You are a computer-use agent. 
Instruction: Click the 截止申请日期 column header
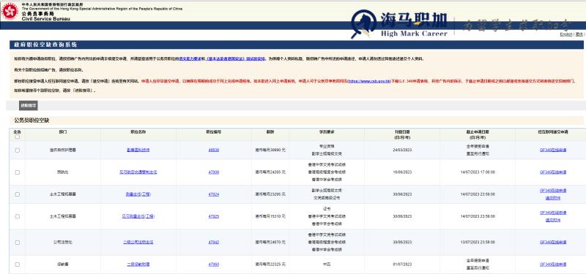point(478,134)
